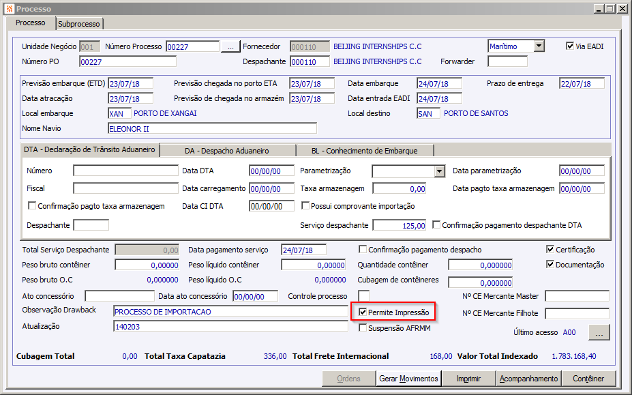Tick Confirmação pagamento despachante DTA

(x=436, y=224)
